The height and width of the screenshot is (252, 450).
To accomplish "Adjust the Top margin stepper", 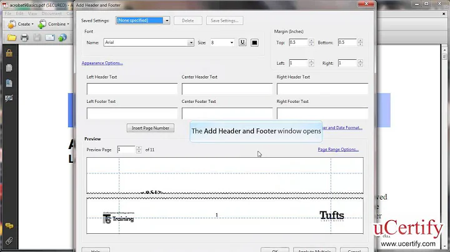I will (311, 42).
